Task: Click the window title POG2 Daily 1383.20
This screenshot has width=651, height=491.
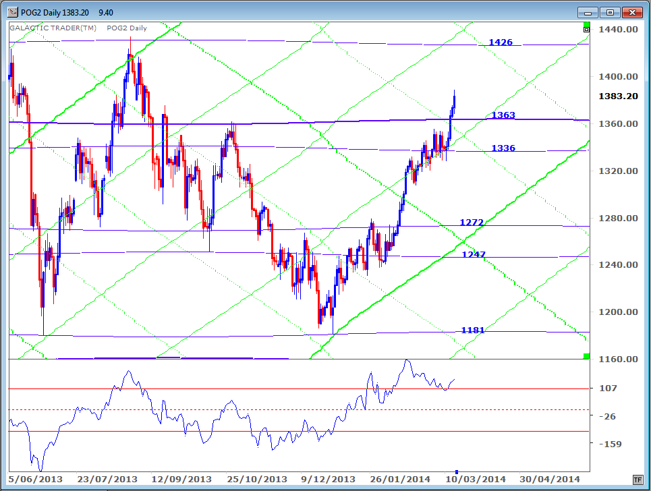Action: (x=55, y=12)
